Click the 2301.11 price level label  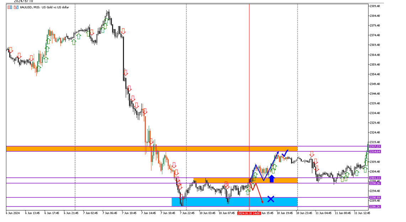375,178
